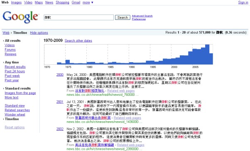Click Search other dates link
Viewport: 250px width, 151px height.
pyautogui.click(x=78, y=41)
